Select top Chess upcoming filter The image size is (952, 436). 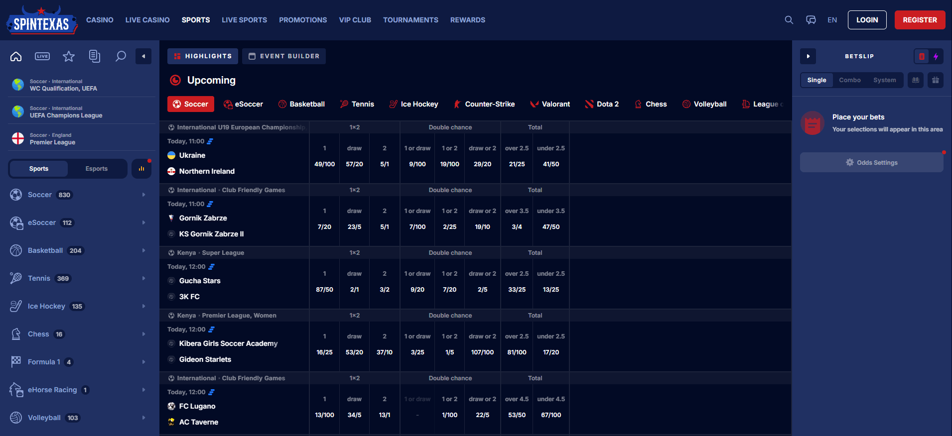(x=651, y=104)
